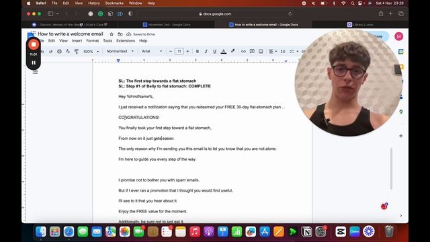Screen dimensions: 430x242
Task: Open the 100% zoom dropdown
Action: [91, 51]
